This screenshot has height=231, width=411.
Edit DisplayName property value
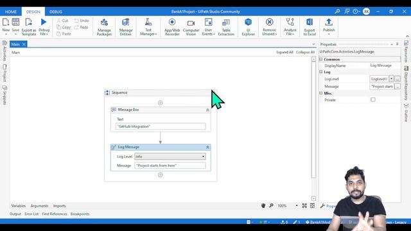click(385, 65)
